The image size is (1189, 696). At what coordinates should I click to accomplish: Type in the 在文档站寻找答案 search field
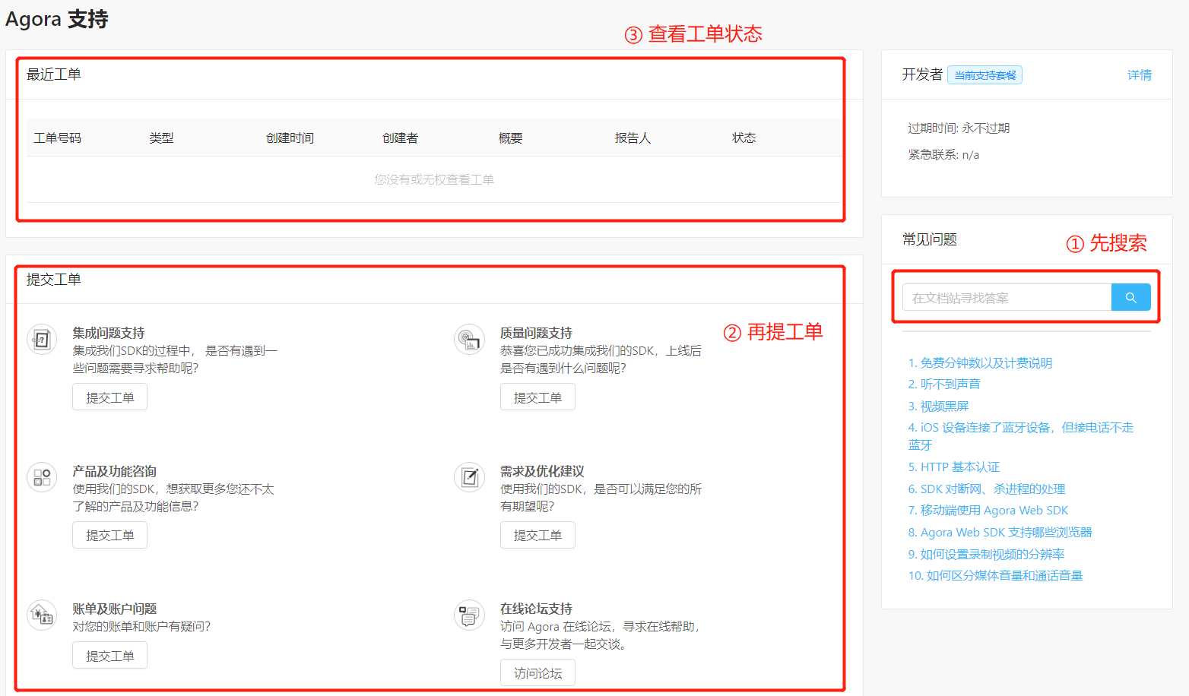tap(1007, 298)
